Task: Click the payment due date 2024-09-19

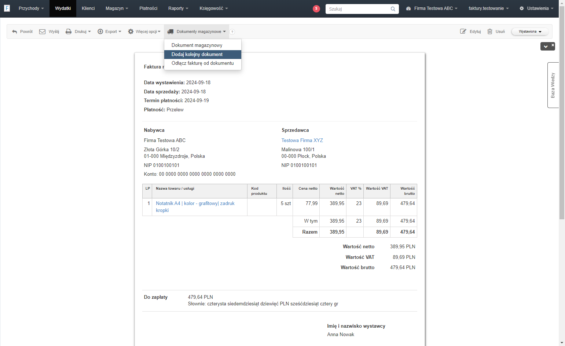Action: 197,100
